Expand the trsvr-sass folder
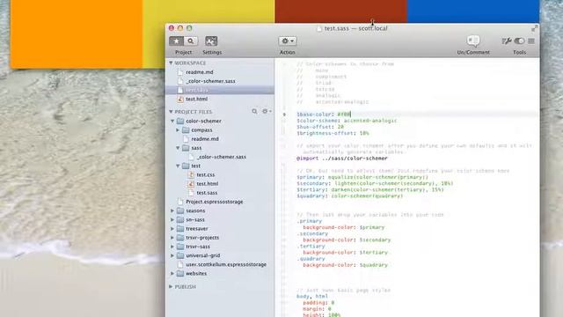The height and width of the screenshot is (317, 563). [172, 247]
